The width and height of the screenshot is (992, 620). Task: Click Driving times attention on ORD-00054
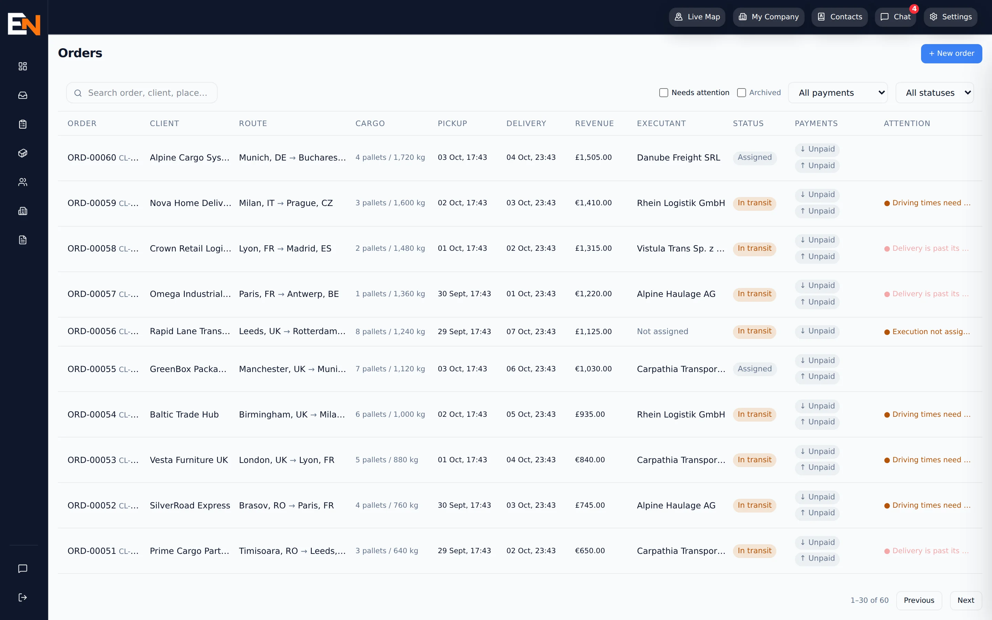coord(927,415)
